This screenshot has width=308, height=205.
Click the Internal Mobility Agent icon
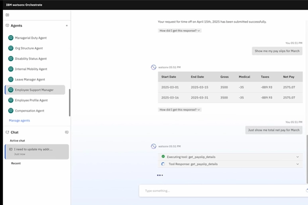pyautogui.click(x=11, y=69)
